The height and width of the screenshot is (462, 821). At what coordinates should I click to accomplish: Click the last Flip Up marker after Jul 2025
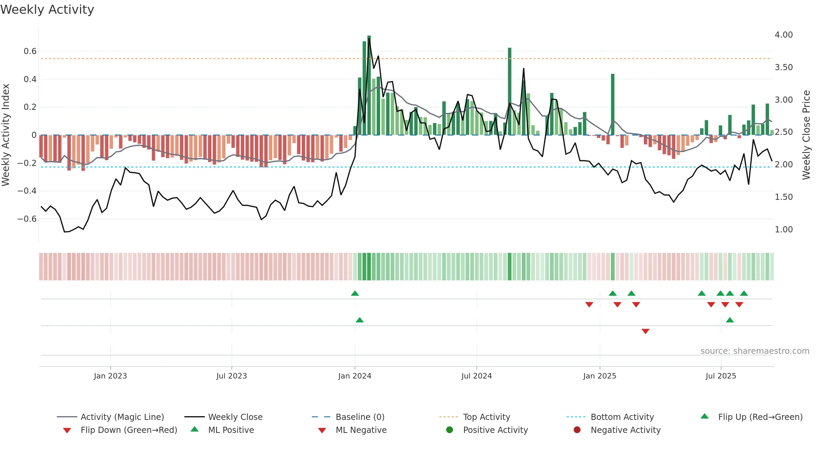pyautogui.click(x=744, y=293)
